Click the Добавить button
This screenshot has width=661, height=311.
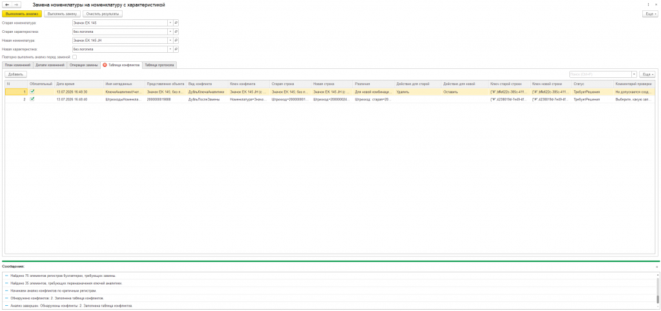point(16,74)
